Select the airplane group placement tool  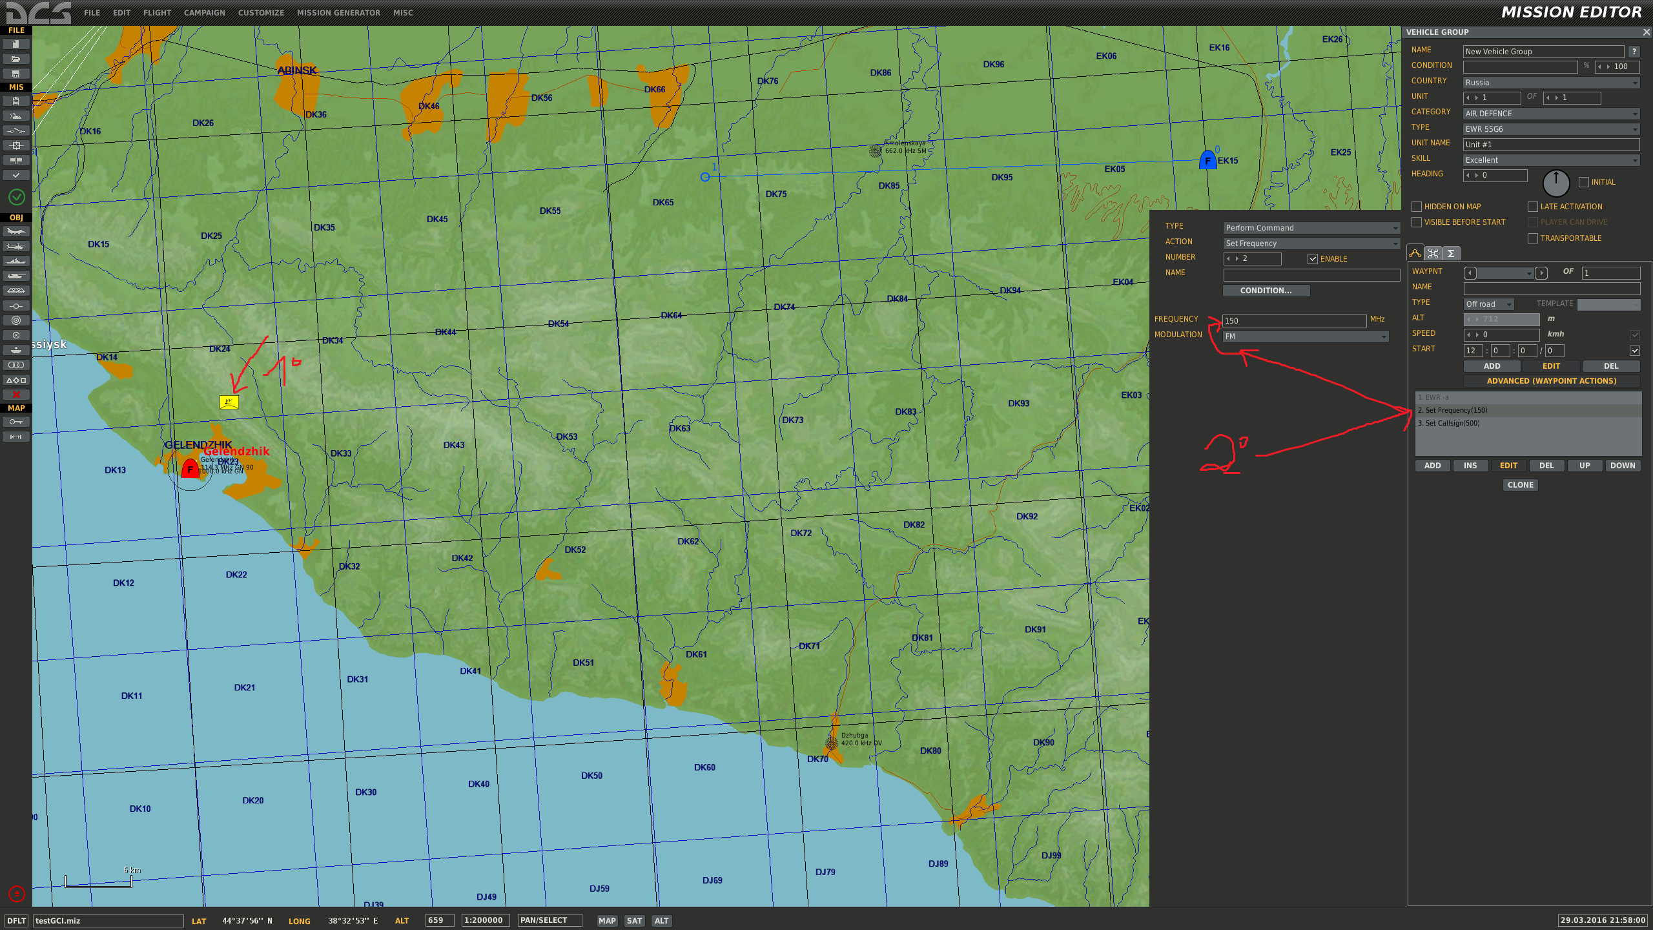point(16,231)
